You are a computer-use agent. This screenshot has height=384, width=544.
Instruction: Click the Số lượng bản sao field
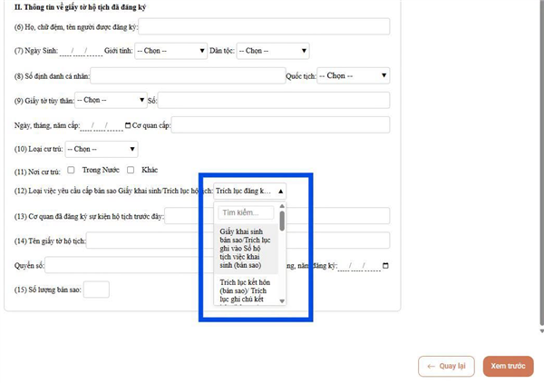[96, 290]
